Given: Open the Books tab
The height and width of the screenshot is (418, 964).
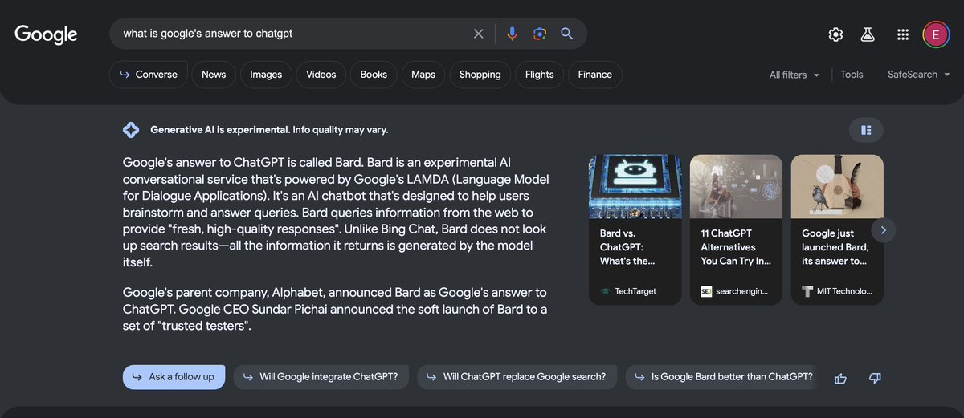Looking at the screenshot, I should point(374,75).
